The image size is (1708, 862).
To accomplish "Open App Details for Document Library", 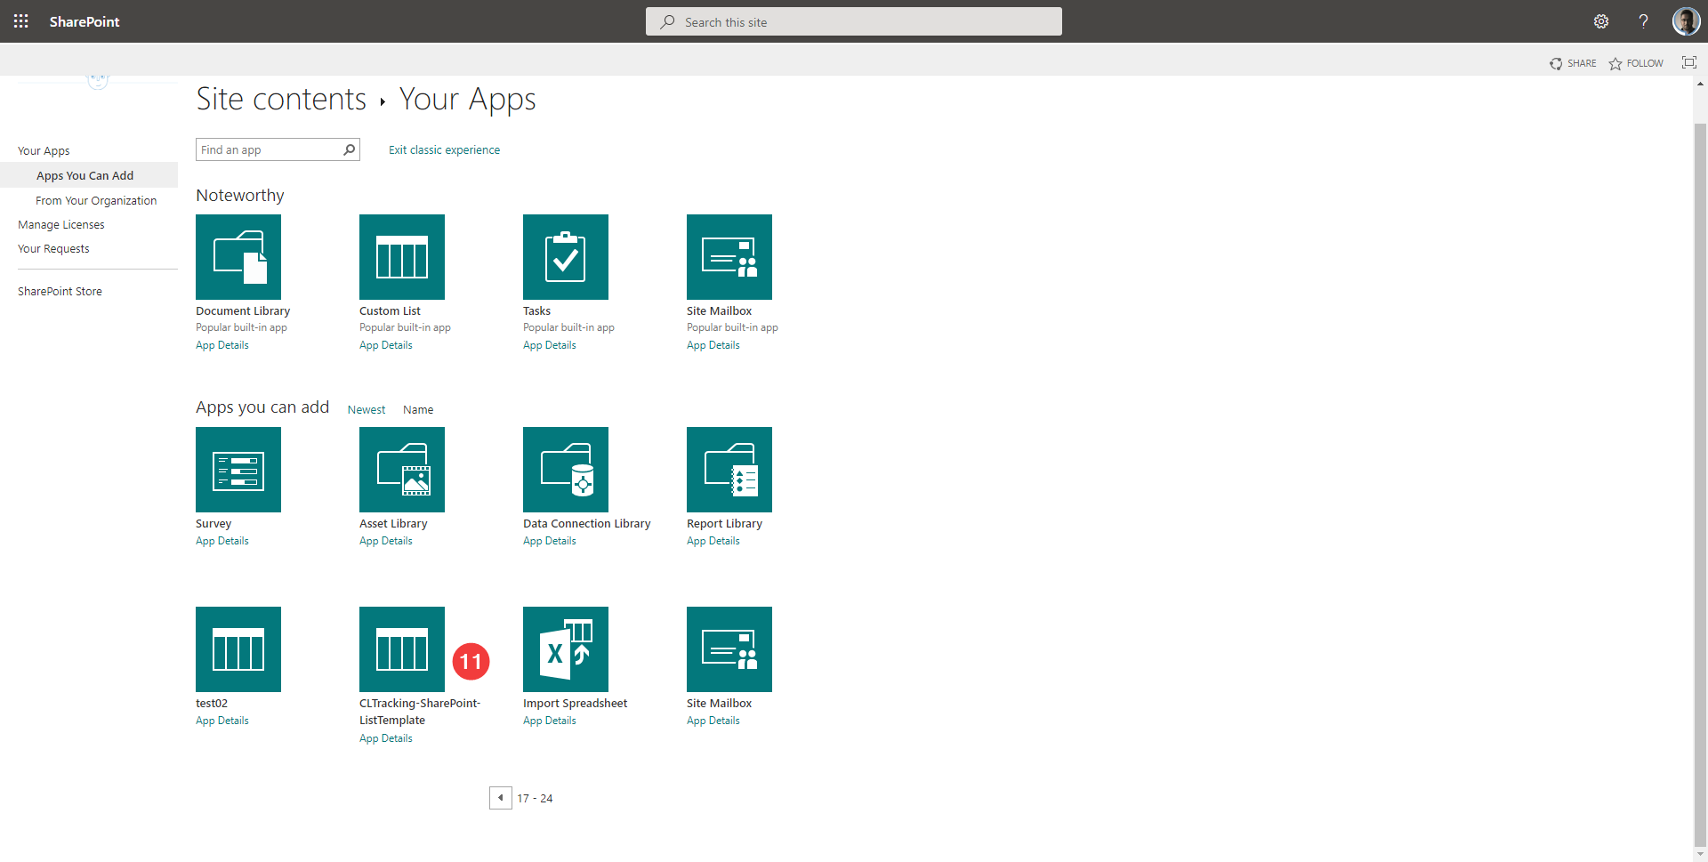I will pyautogui.click(x=222, y=345).
